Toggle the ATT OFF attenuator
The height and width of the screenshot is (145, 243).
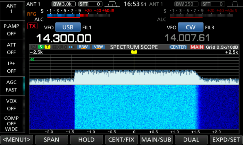tap(12, 49)
